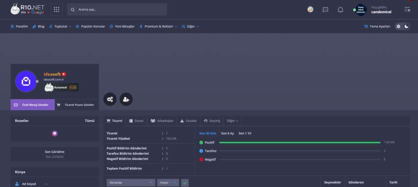Click the colorful circle icon in header
Image resolution: width=418 pixels, height=187 pixels.
pyautogui.click(x=311, y=9)
